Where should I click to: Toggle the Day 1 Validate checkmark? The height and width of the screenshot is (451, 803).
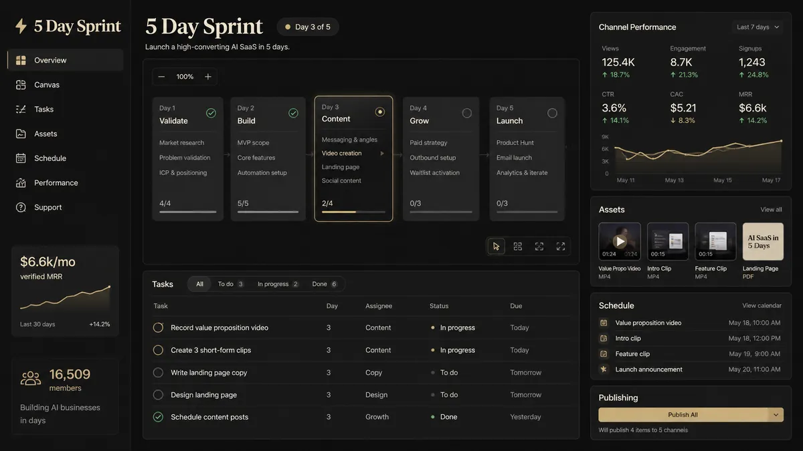[211, 113]
